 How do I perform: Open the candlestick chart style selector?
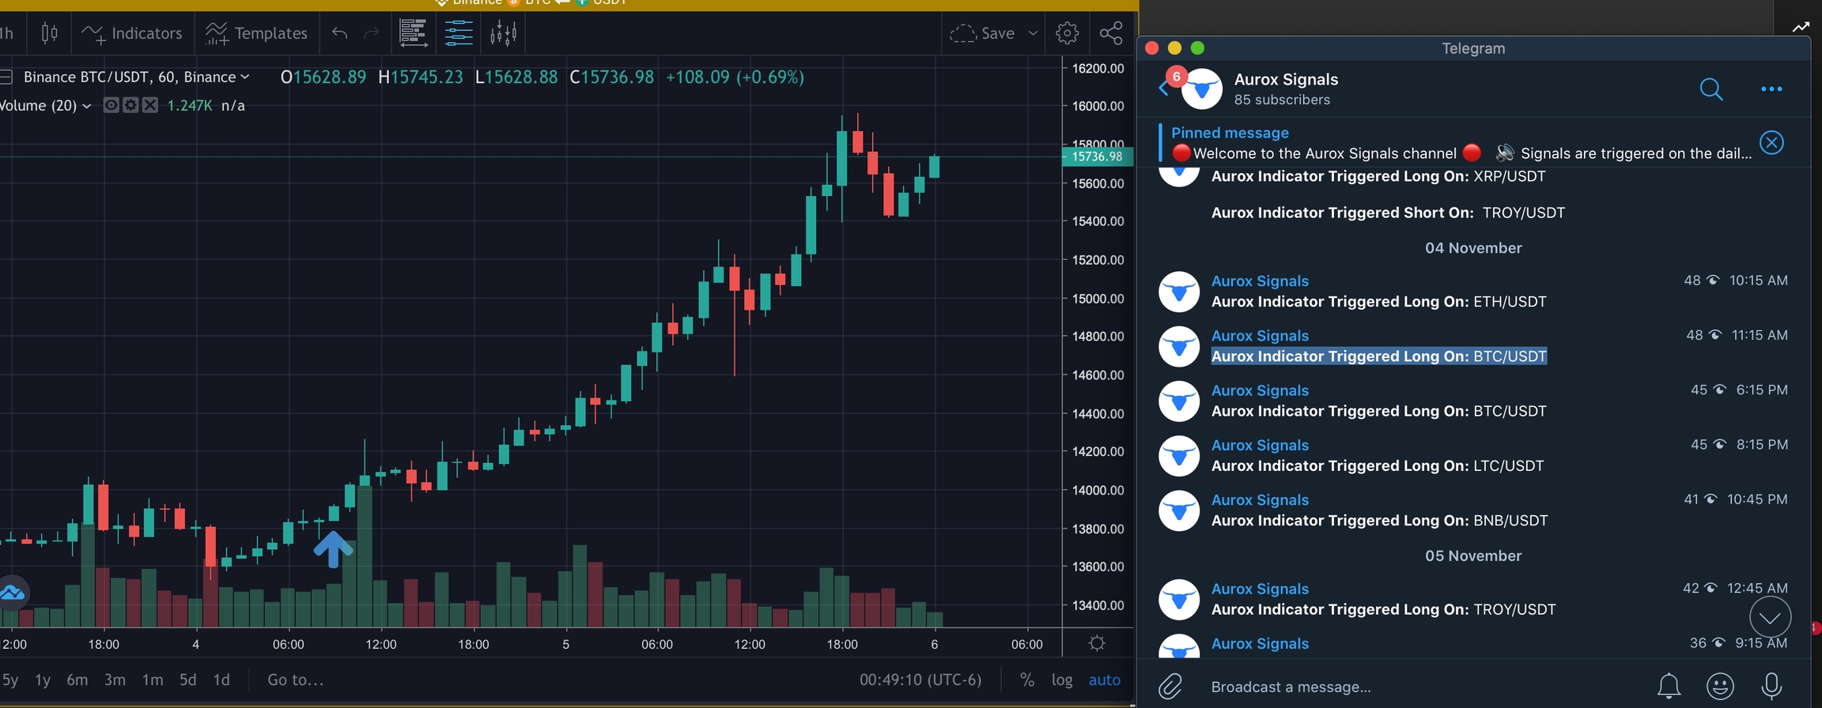click(49, 33)
